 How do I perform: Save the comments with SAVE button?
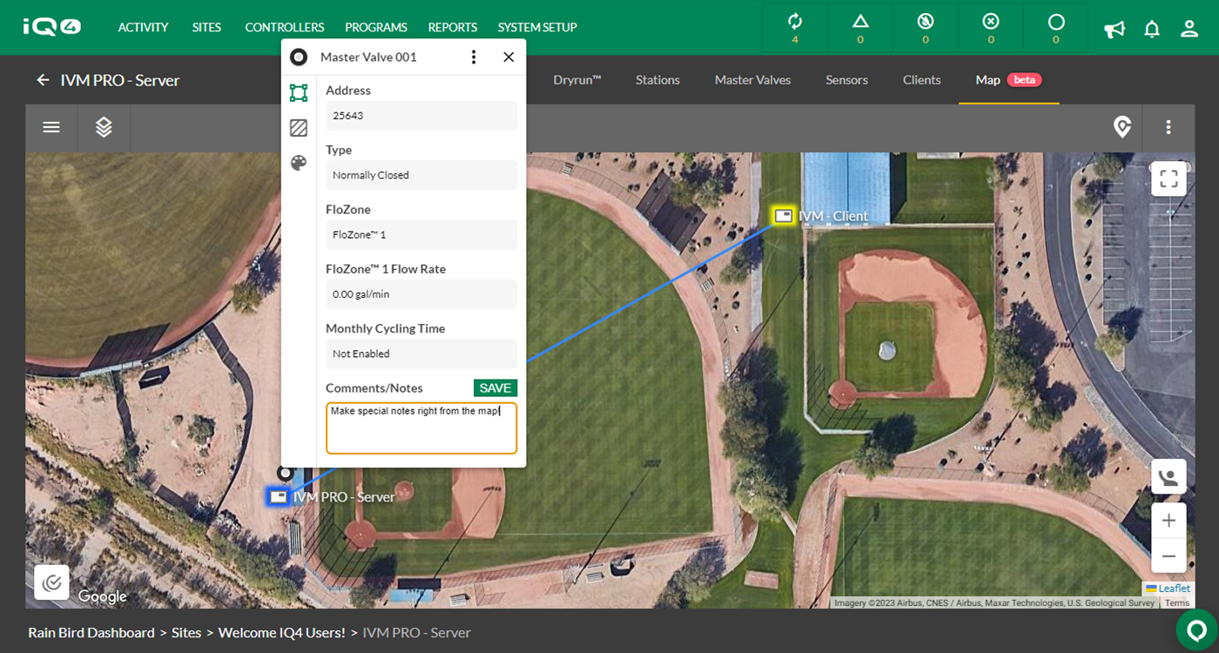point(495,388)
